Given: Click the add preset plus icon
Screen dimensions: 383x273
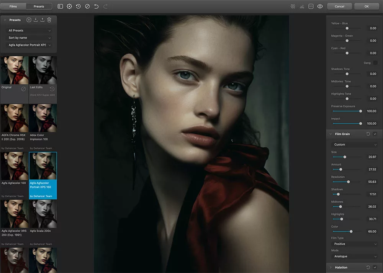Looking at the screenshot, I should 29,20.
